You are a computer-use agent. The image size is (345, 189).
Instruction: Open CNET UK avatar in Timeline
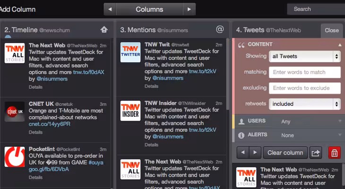[x=15, y=112]
